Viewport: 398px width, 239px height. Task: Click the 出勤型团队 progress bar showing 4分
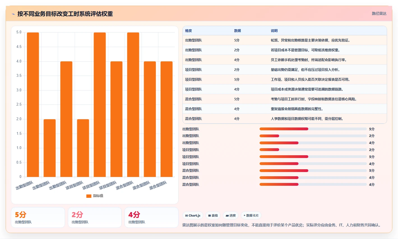(x=313, y=143)
